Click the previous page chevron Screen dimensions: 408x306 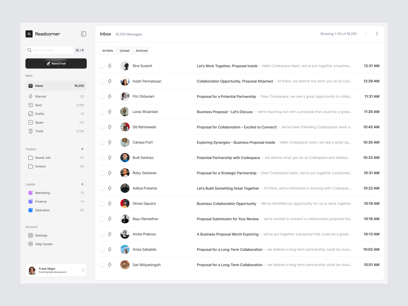[x=366, y=33]
